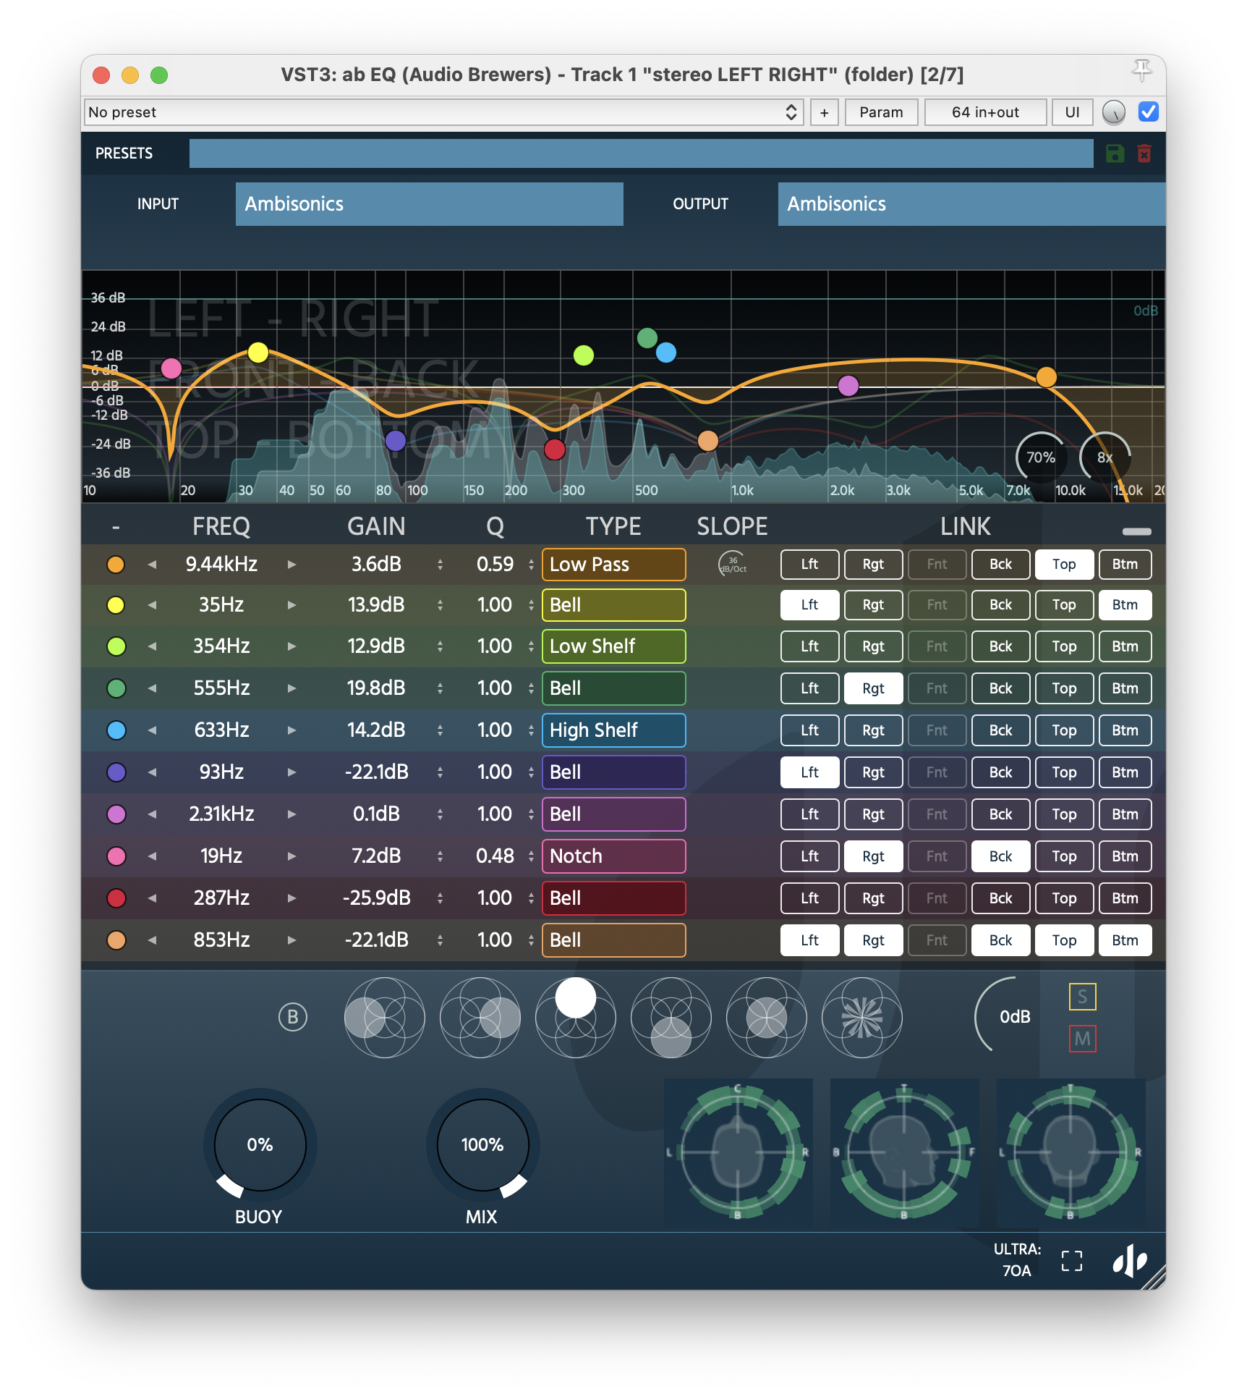The image size is (1247, 1397).
Task: Click the red delete preset trash icon
Action: (1144, 153)
